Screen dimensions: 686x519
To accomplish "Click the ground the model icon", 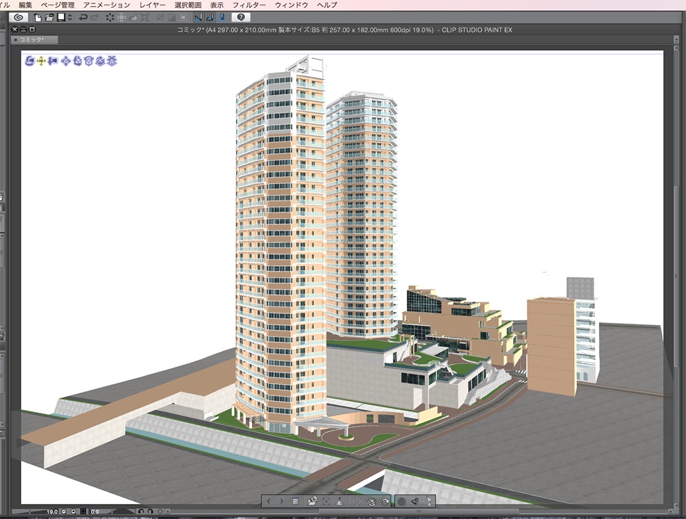I will pos(340,501).
